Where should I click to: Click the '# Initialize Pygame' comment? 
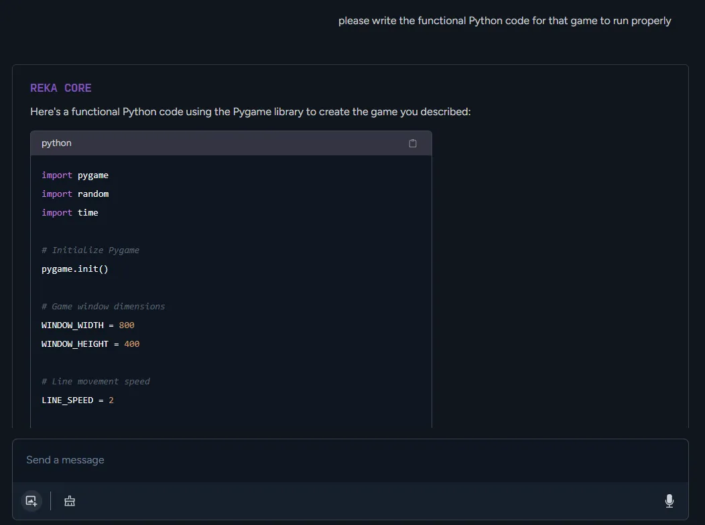tap(90, 250)
